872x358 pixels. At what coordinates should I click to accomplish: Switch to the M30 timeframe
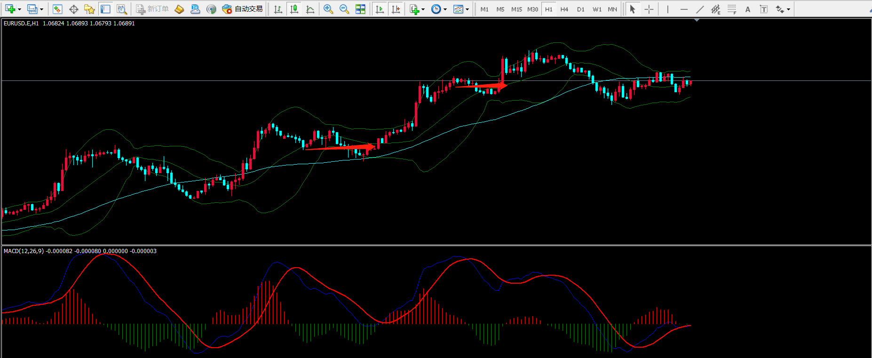click(x=532, y=9)
